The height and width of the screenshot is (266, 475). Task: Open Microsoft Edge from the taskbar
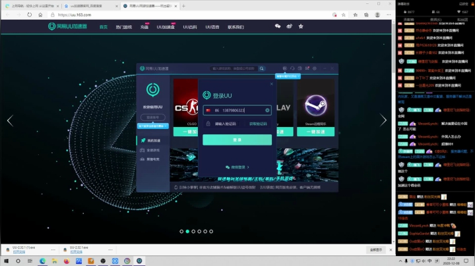[42, 261]
